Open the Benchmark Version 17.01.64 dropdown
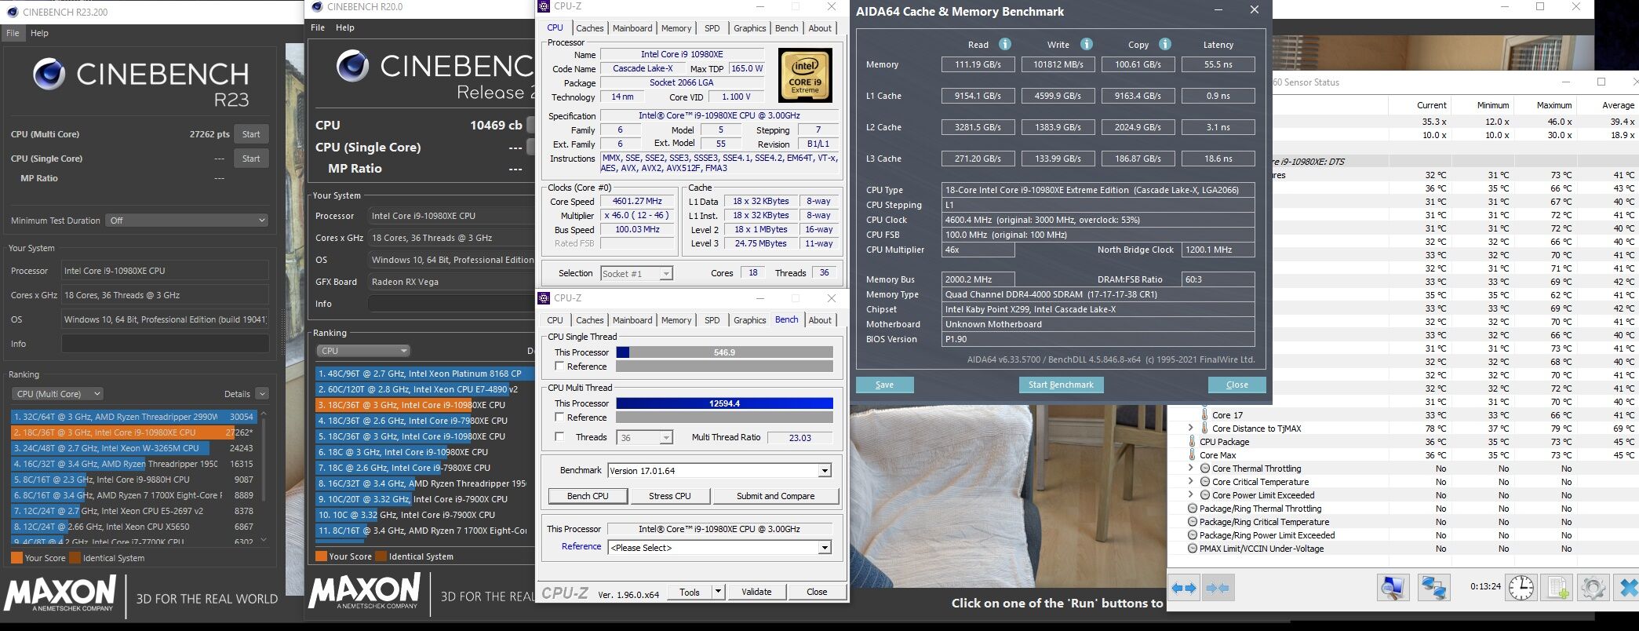Image resolution: width=1639 pixels, height=631 pixels. coord(719,470)
